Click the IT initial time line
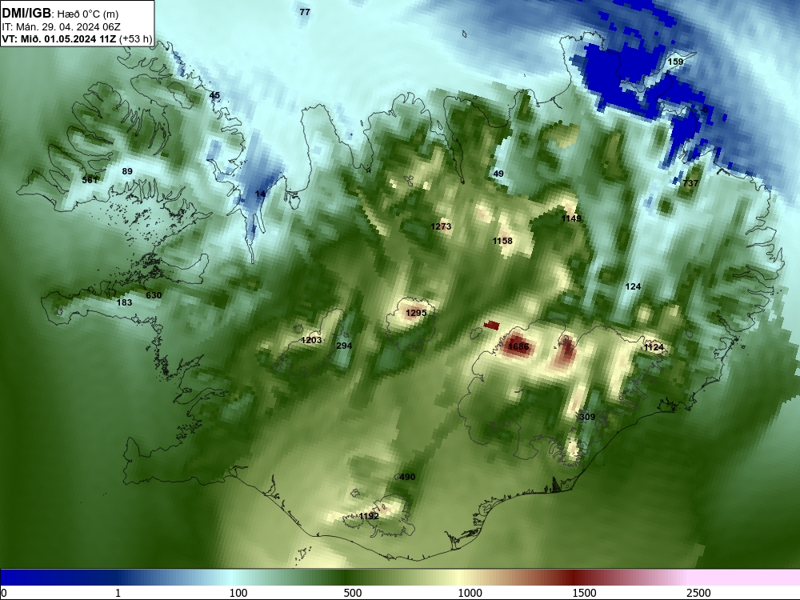The height and width of the screenshot is (600, 800). click(62, 27)
